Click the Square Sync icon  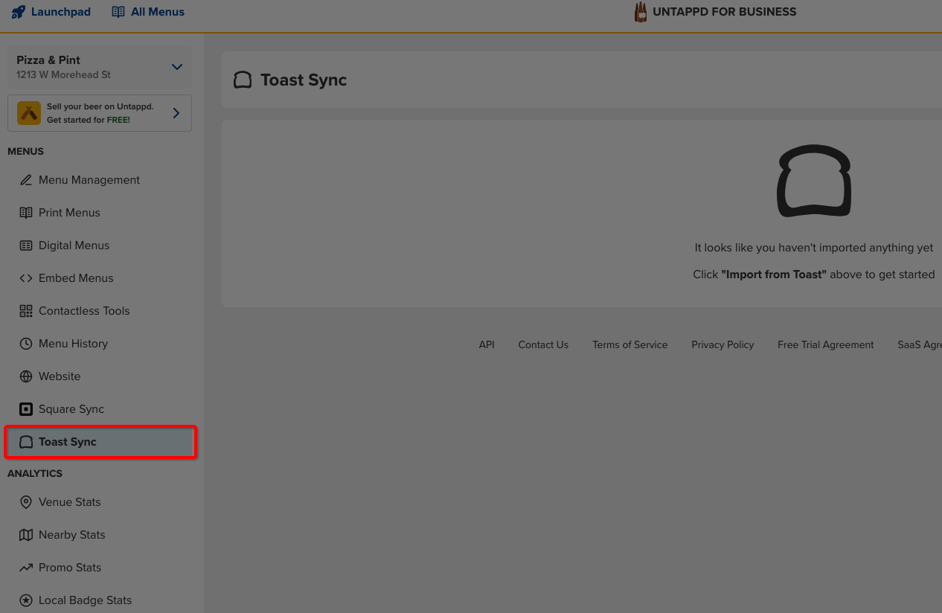[26, 409]
